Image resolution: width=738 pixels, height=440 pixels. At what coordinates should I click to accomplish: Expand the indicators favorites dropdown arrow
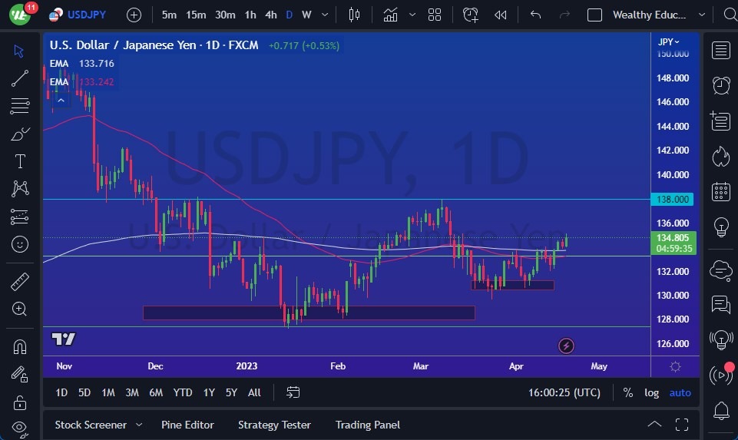point(412,15)
